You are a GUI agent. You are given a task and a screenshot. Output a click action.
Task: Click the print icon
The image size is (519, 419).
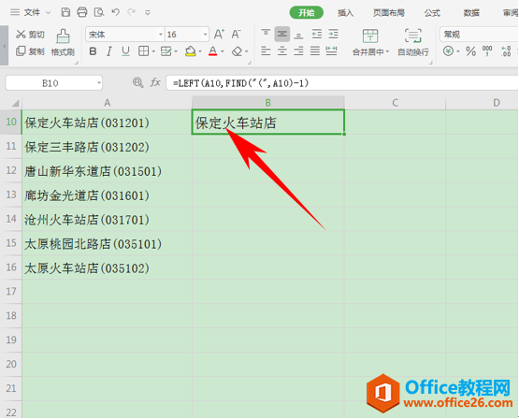pos(82,12)
